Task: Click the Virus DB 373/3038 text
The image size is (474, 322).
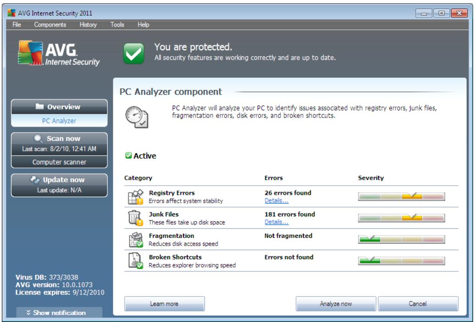Action: 47,277
